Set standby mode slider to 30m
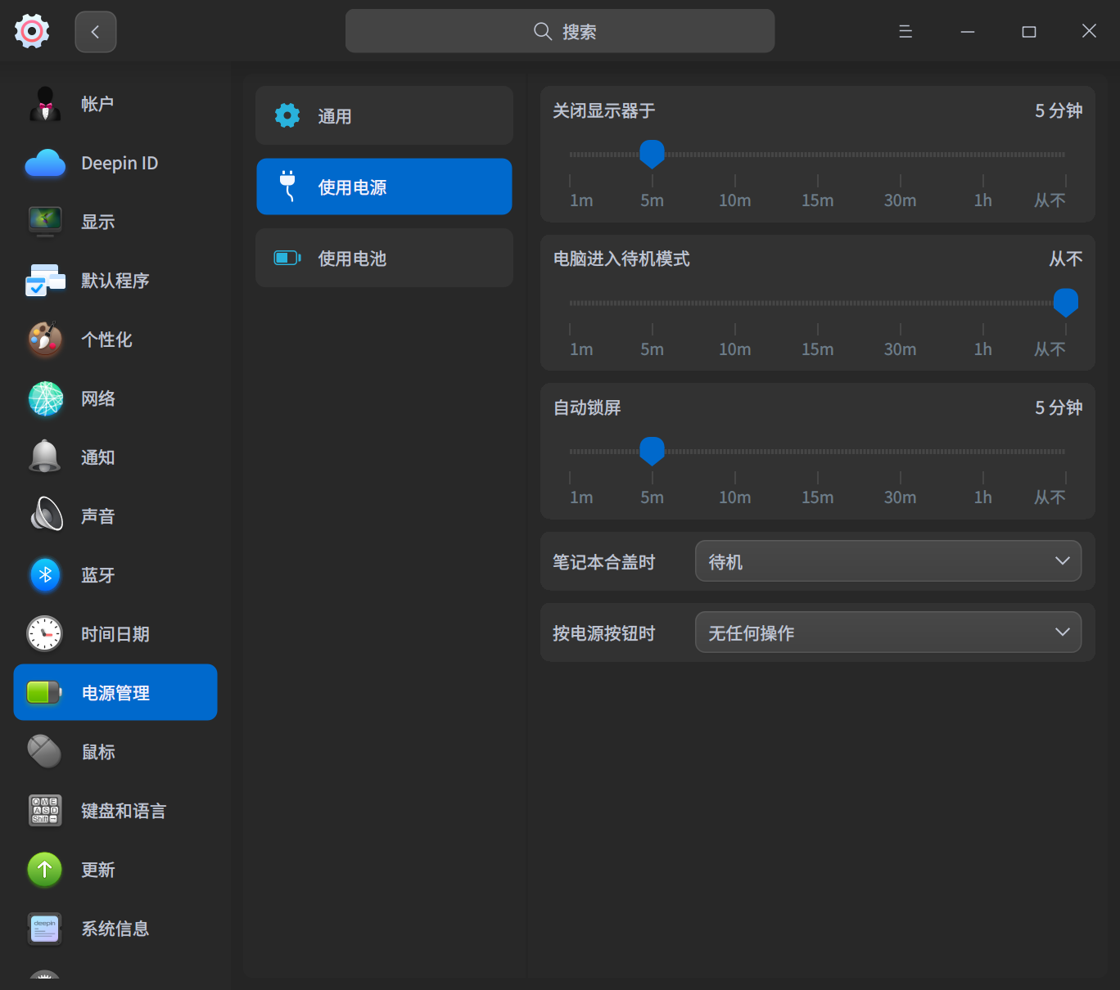 (x=901, y=304)
